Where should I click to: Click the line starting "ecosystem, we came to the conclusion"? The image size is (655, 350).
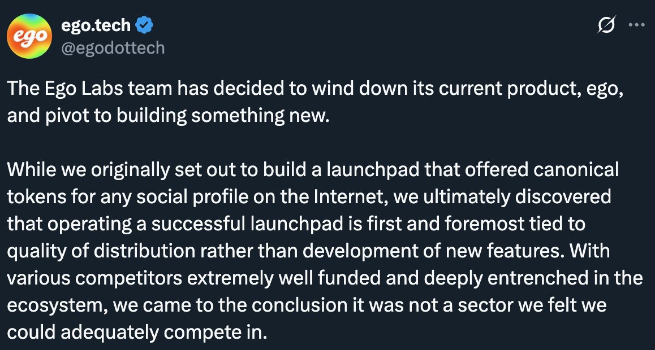coord(307,305)
